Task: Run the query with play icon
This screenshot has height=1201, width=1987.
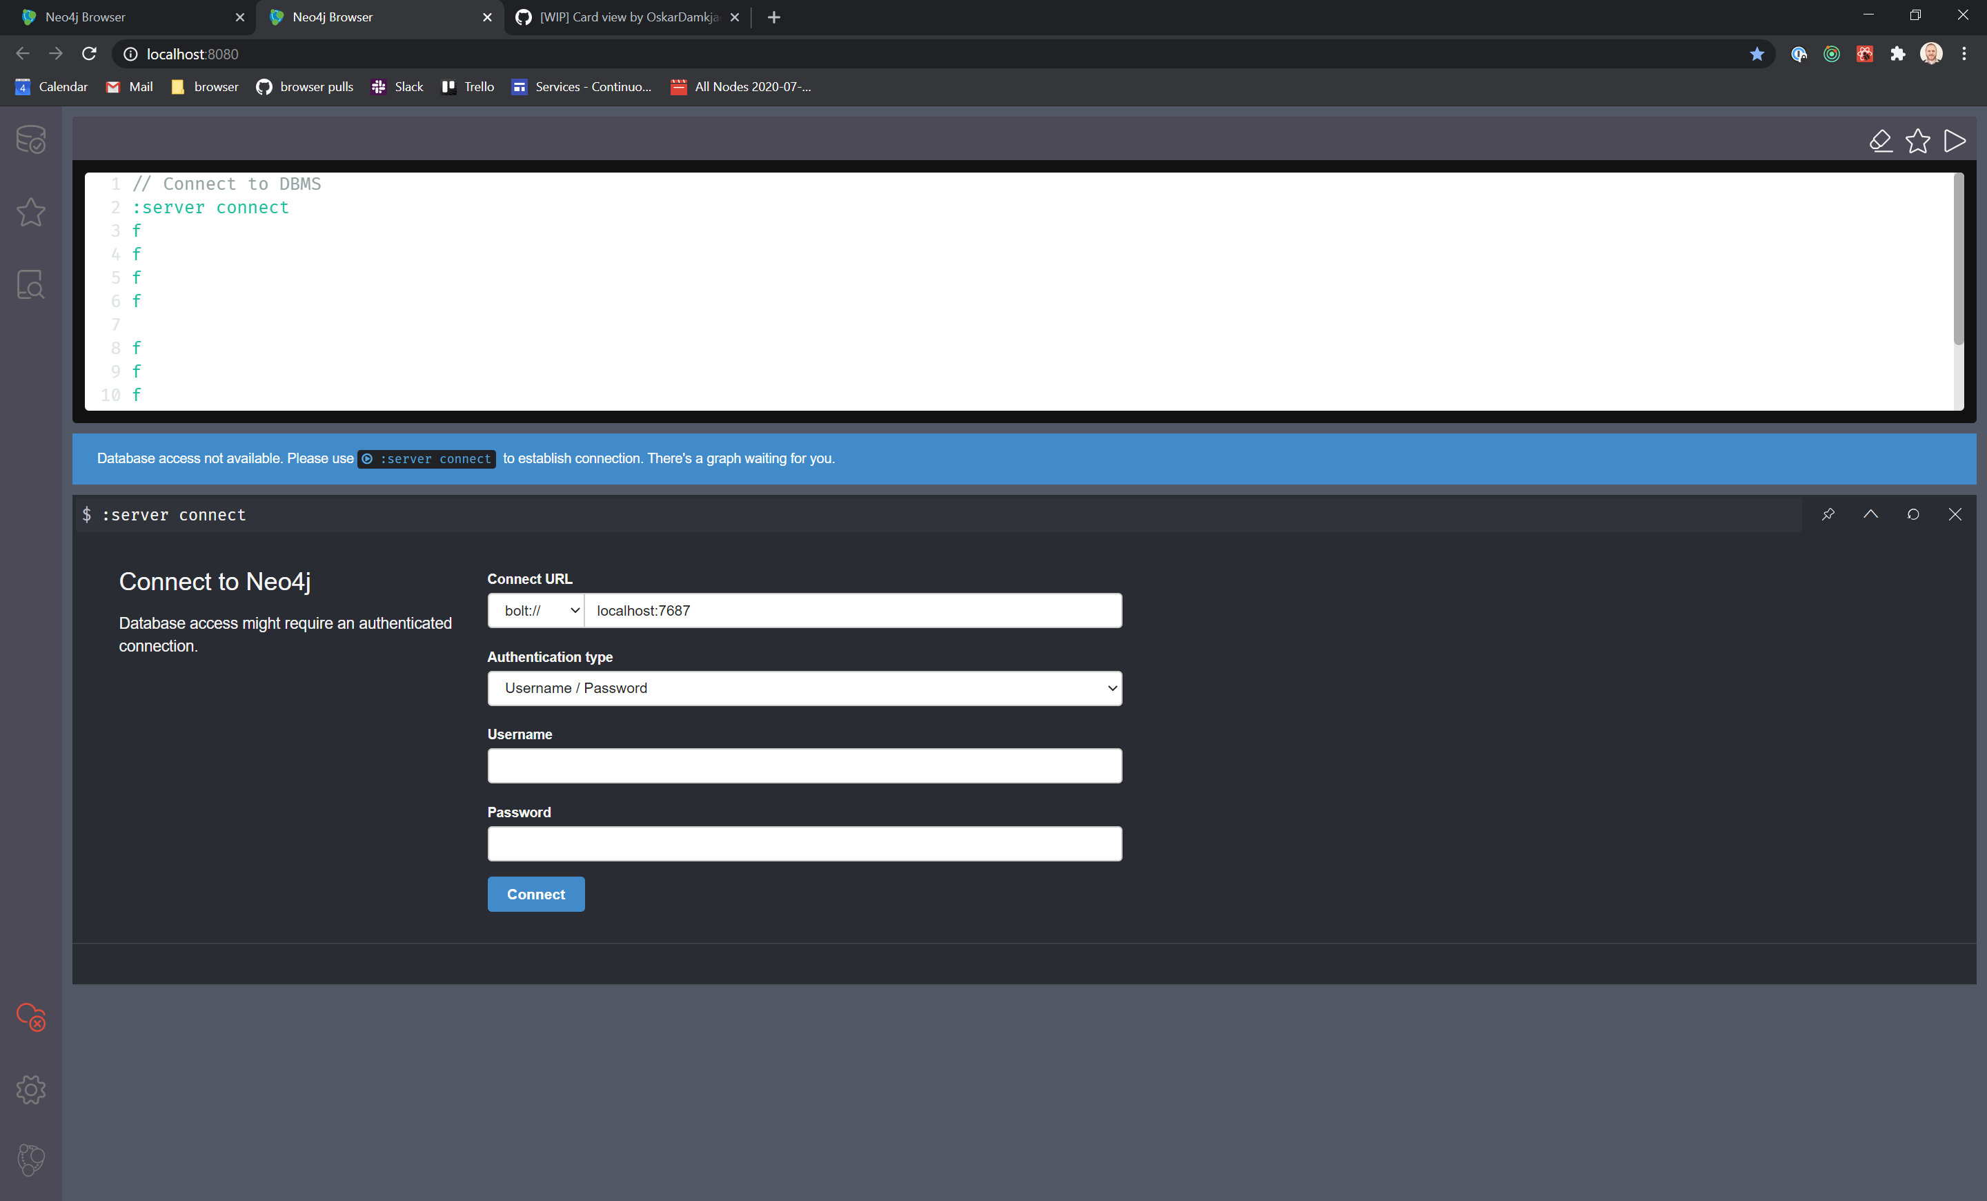Action: pyautogui.click(x=1955, y=141)
